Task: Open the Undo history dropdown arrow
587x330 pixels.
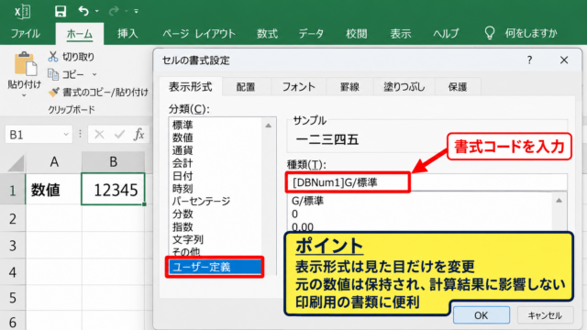Action: pos(97,11)
